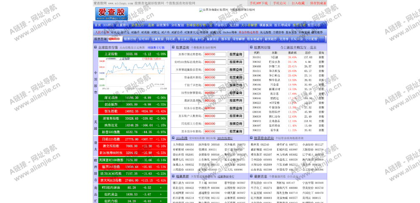Click 超赢数据排行 link in 超赢数据 panel
The width and height of the screenshot is (420, 203).
click(226, 177)
